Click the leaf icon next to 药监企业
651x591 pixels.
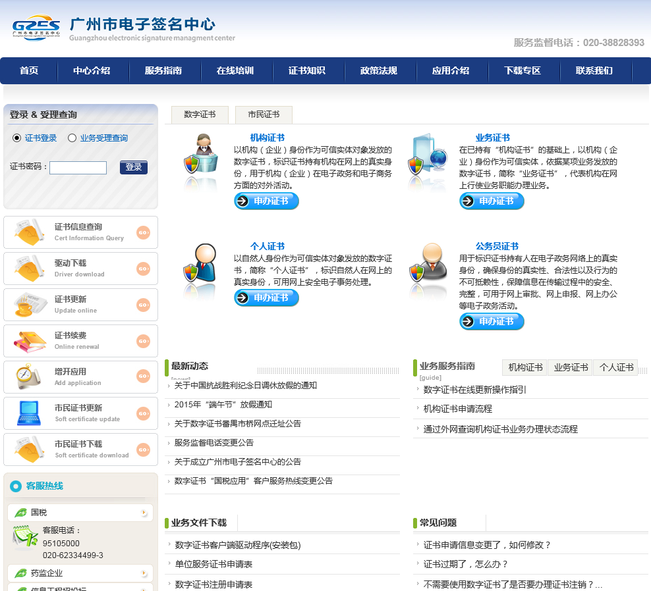[21, 573]
